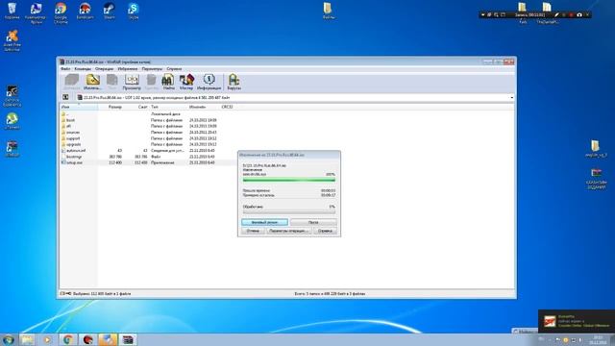This screenshot has width=615, height=346.
Task: Open the Wizard (Мастер) toolbar icon
Action: tap(186, 82)
